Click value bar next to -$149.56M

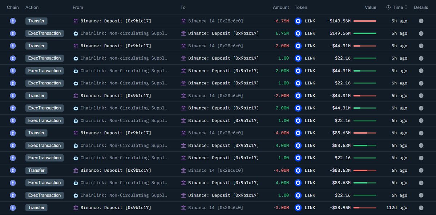click(x=365, y=21)
